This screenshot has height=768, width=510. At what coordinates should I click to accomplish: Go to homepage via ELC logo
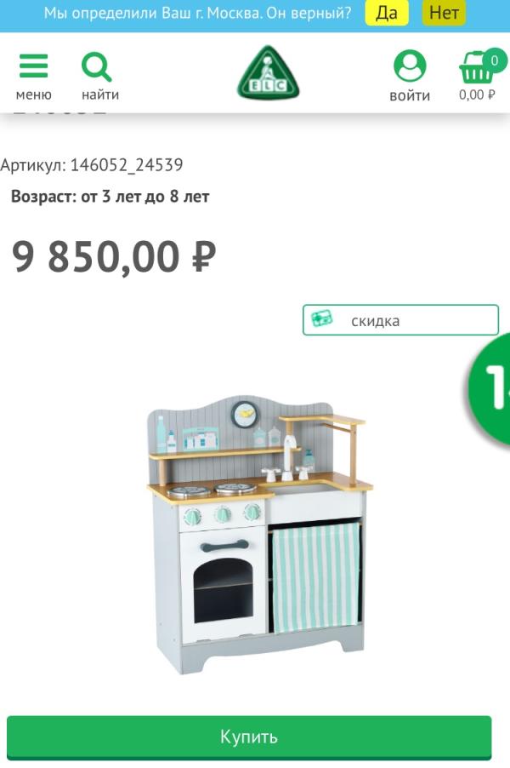point(268,73)
